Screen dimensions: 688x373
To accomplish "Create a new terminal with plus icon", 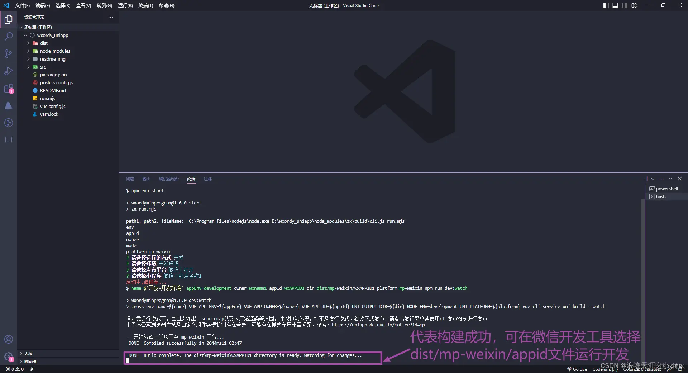I will point(646,179).
